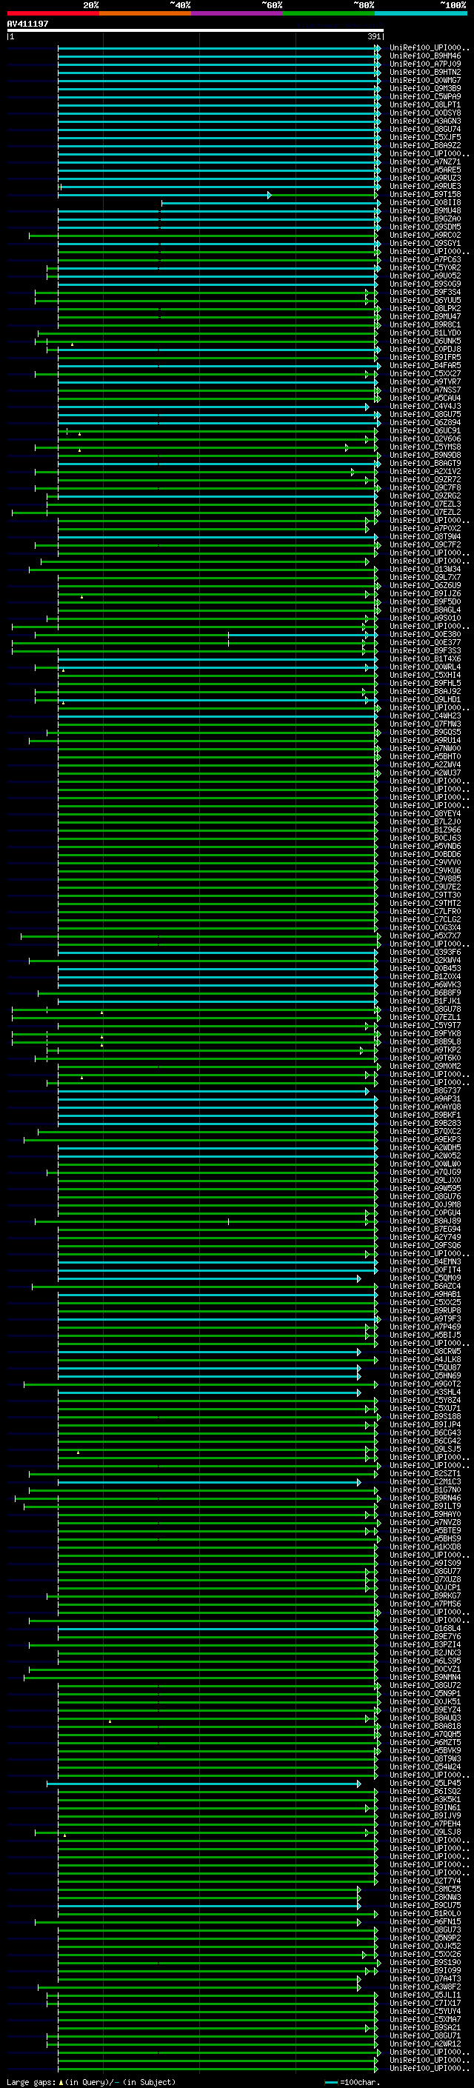The width and height of the screenshot is (474, 2088).
Task: Select hit label UniRef100_A9W595
Action: click(x=425, y=1189)
